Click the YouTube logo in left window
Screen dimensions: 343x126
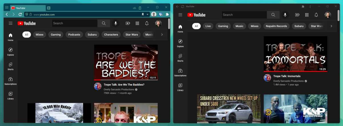pos(27,23)
